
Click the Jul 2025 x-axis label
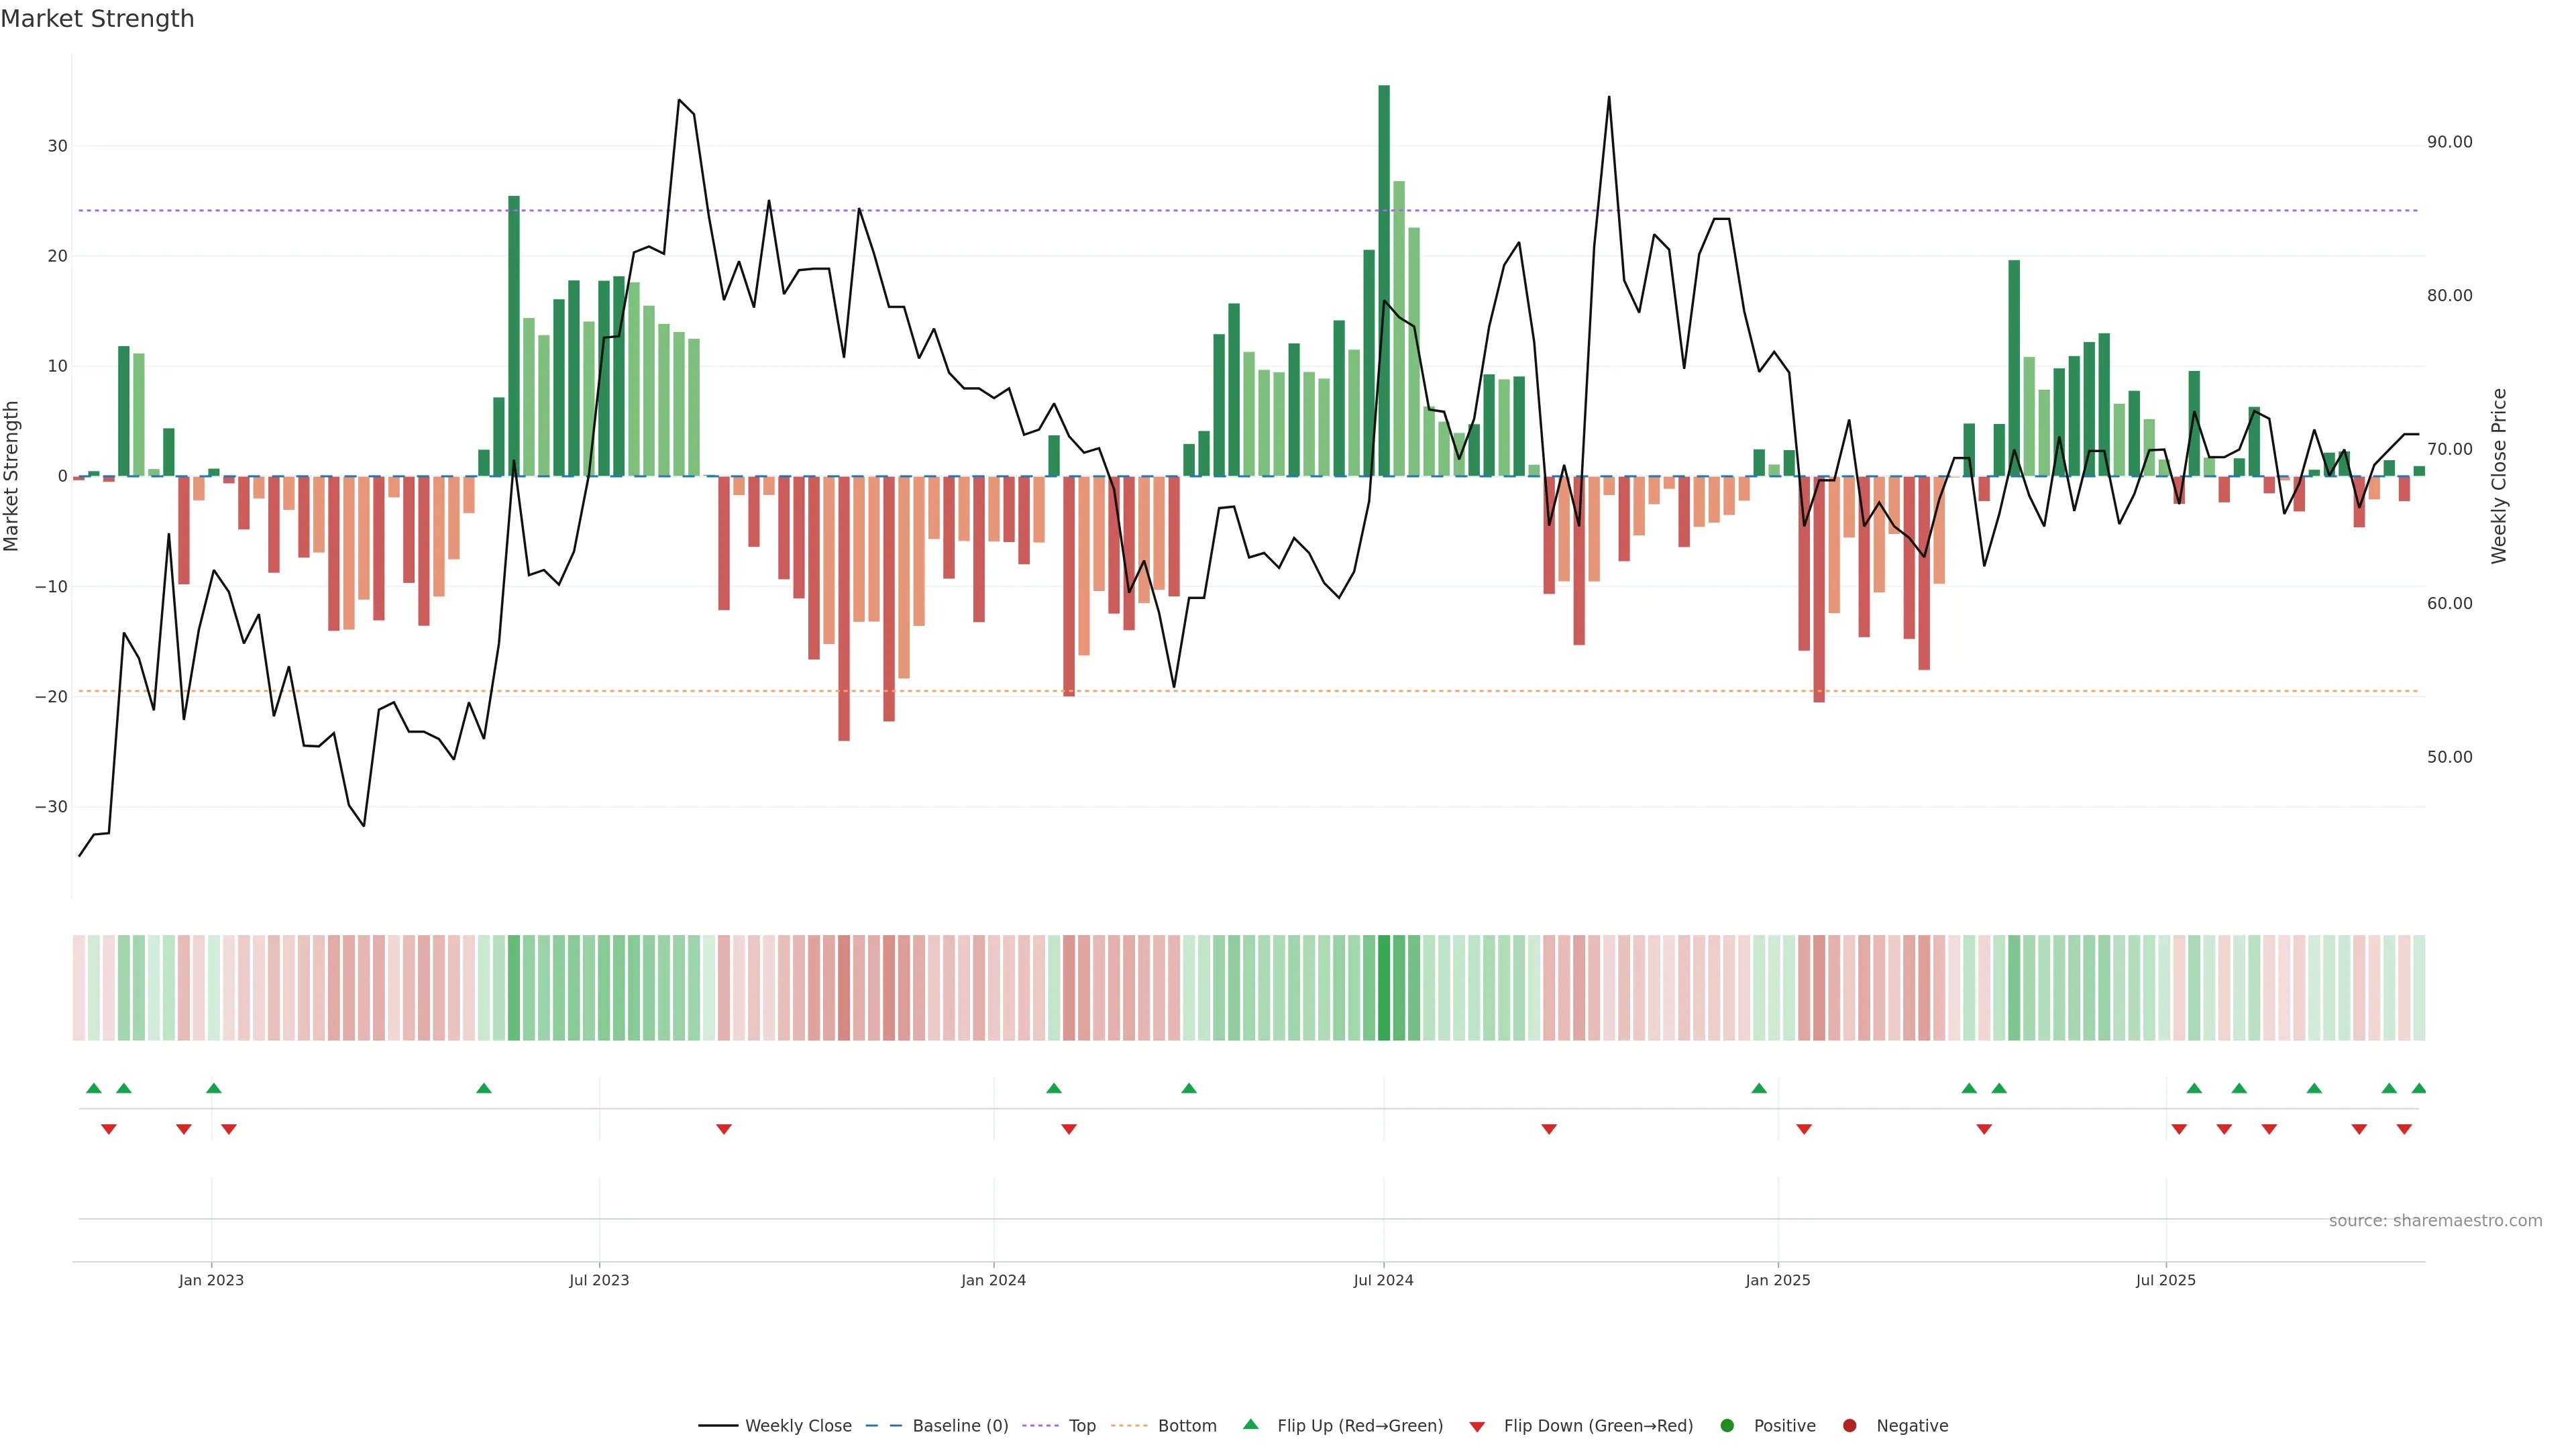click(x=2165, y=1280)
